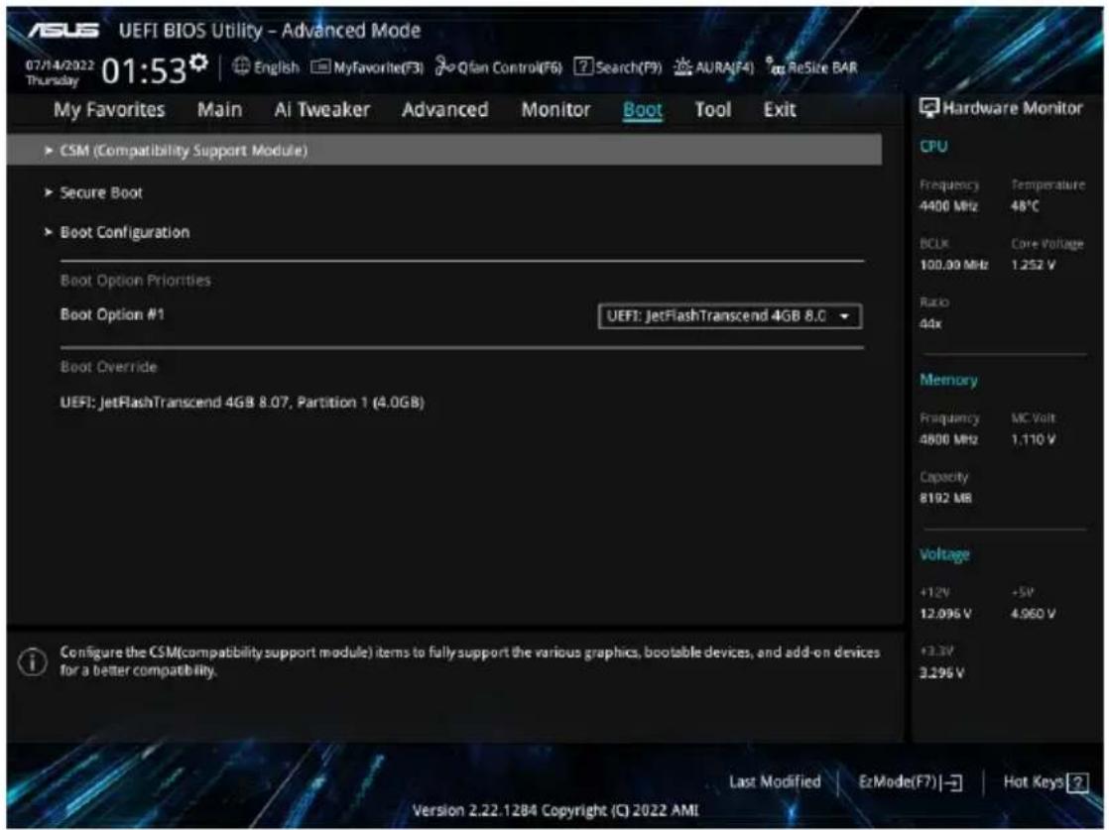
Task: Boot from UEFI: JetFlashTranscend 4GB 8.07 override entry
Action: click(242, 403)
